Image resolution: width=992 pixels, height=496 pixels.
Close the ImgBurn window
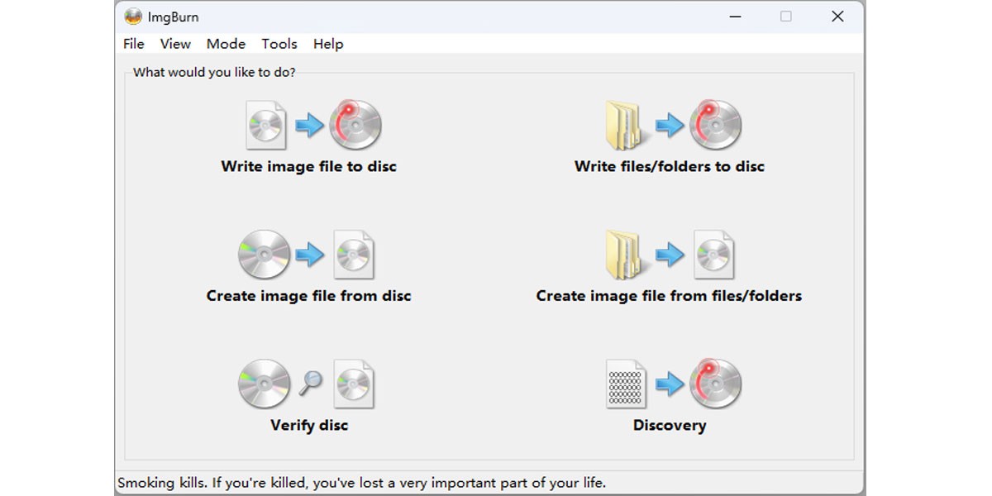(x=837, y=17)
